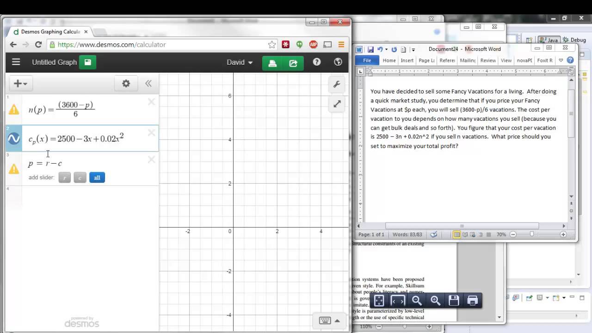The width and height of the screenshot is (592, 333).
Task: Open the Page Layout tab in Word
Action: click(x=426, y=60)
